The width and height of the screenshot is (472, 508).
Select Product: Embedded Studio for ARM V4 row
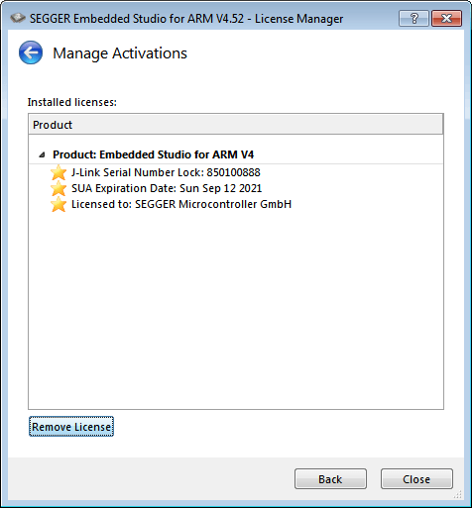pos(236,154)
